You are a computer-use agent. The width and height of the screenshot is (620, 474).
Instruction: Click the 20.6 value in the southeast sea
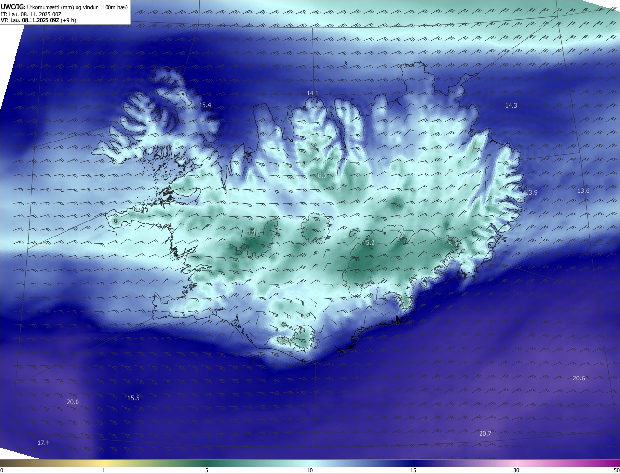pos(579,378)
